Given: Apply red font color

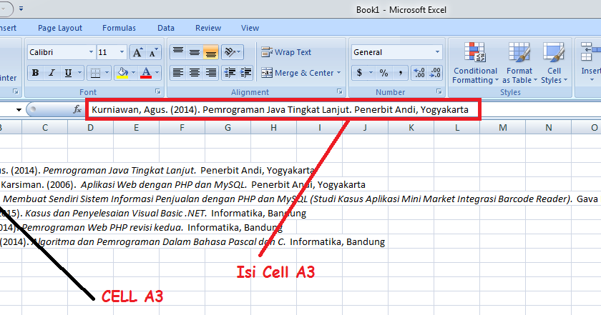Looking at the screenshot, I should (x=146, y=73).
